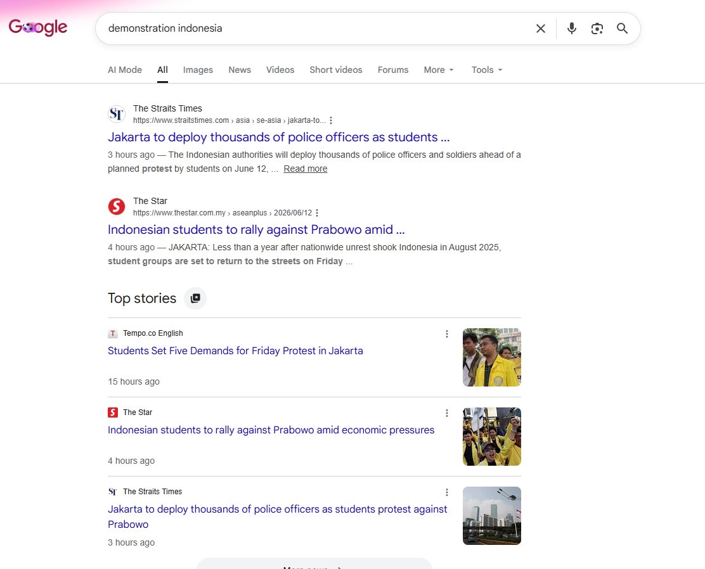Viewport: 705px width, 569px height.
Task: Open the Forums tab
Action: (393, 70)
